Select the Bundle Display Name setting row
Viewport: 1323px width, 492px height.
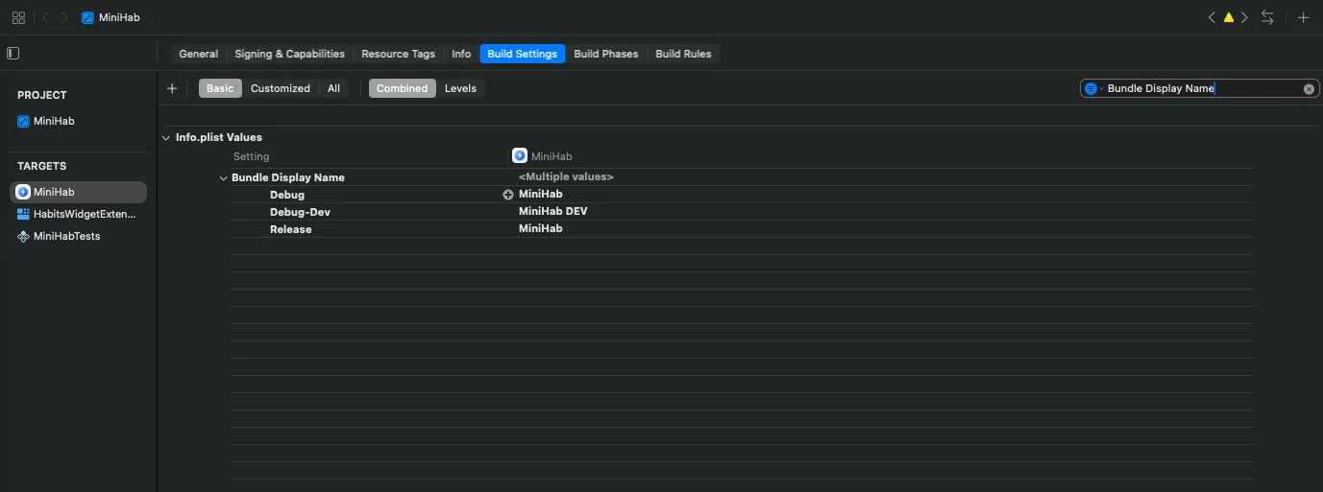pos(741,177)
